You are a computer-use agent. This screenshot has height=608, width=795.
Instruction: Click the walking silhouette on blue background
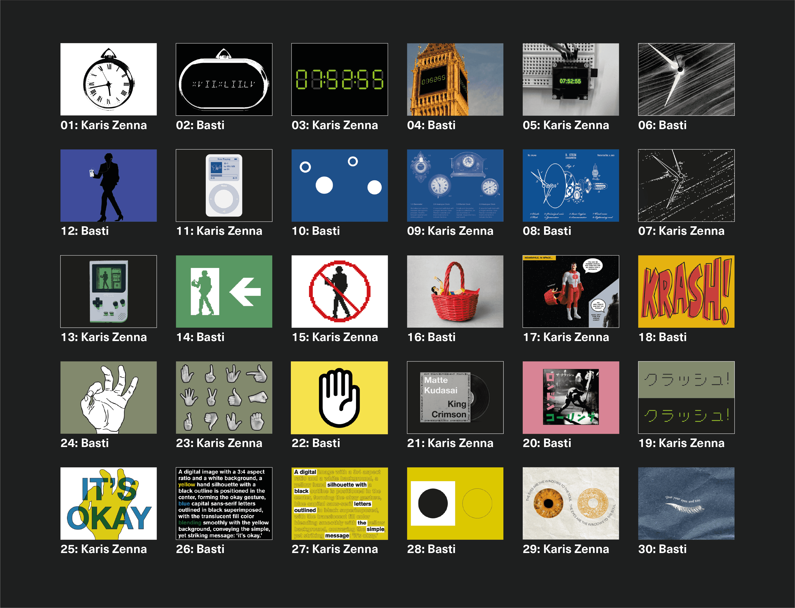108,185
